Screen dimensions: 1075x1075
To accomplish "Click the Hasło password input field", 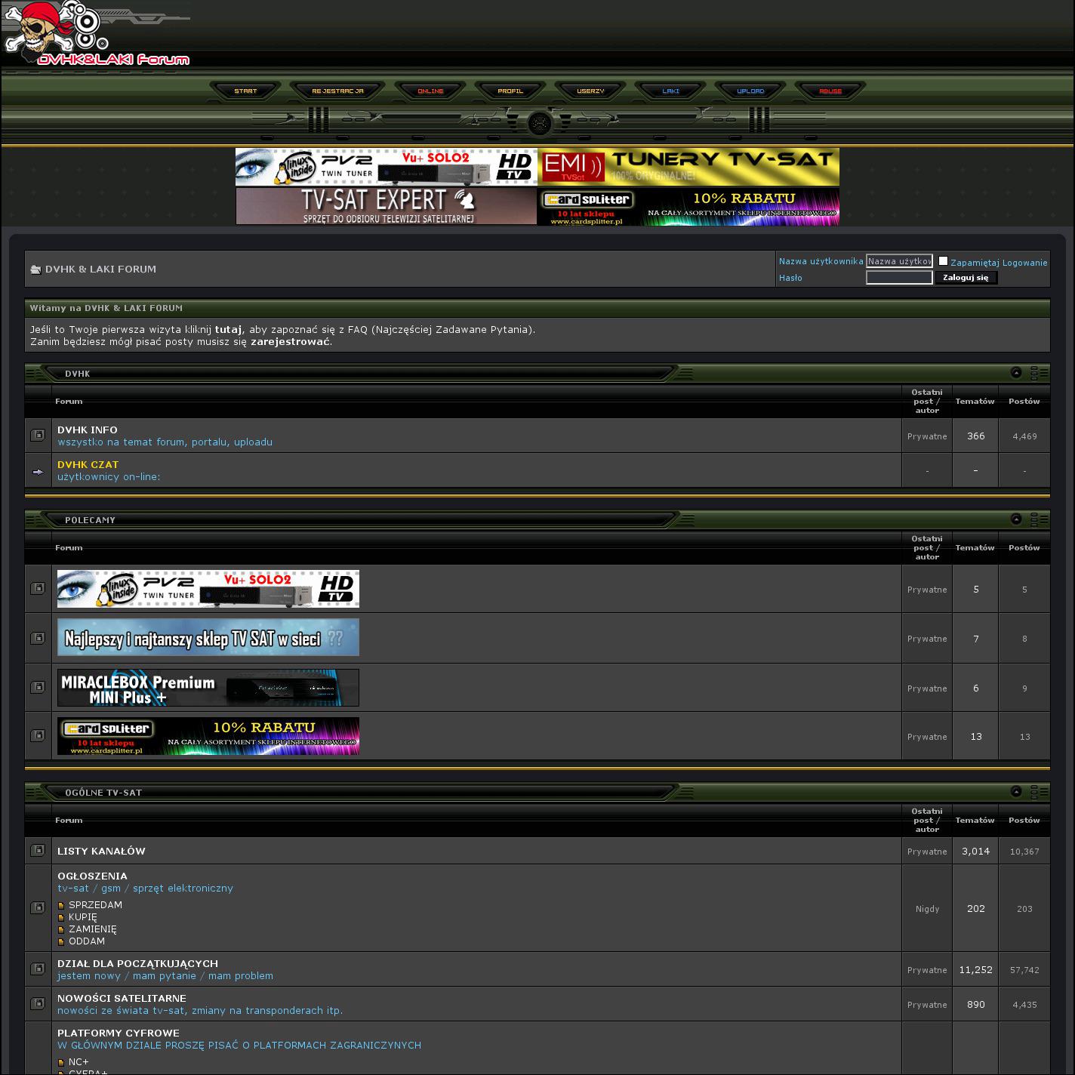I will coord(898,278).
